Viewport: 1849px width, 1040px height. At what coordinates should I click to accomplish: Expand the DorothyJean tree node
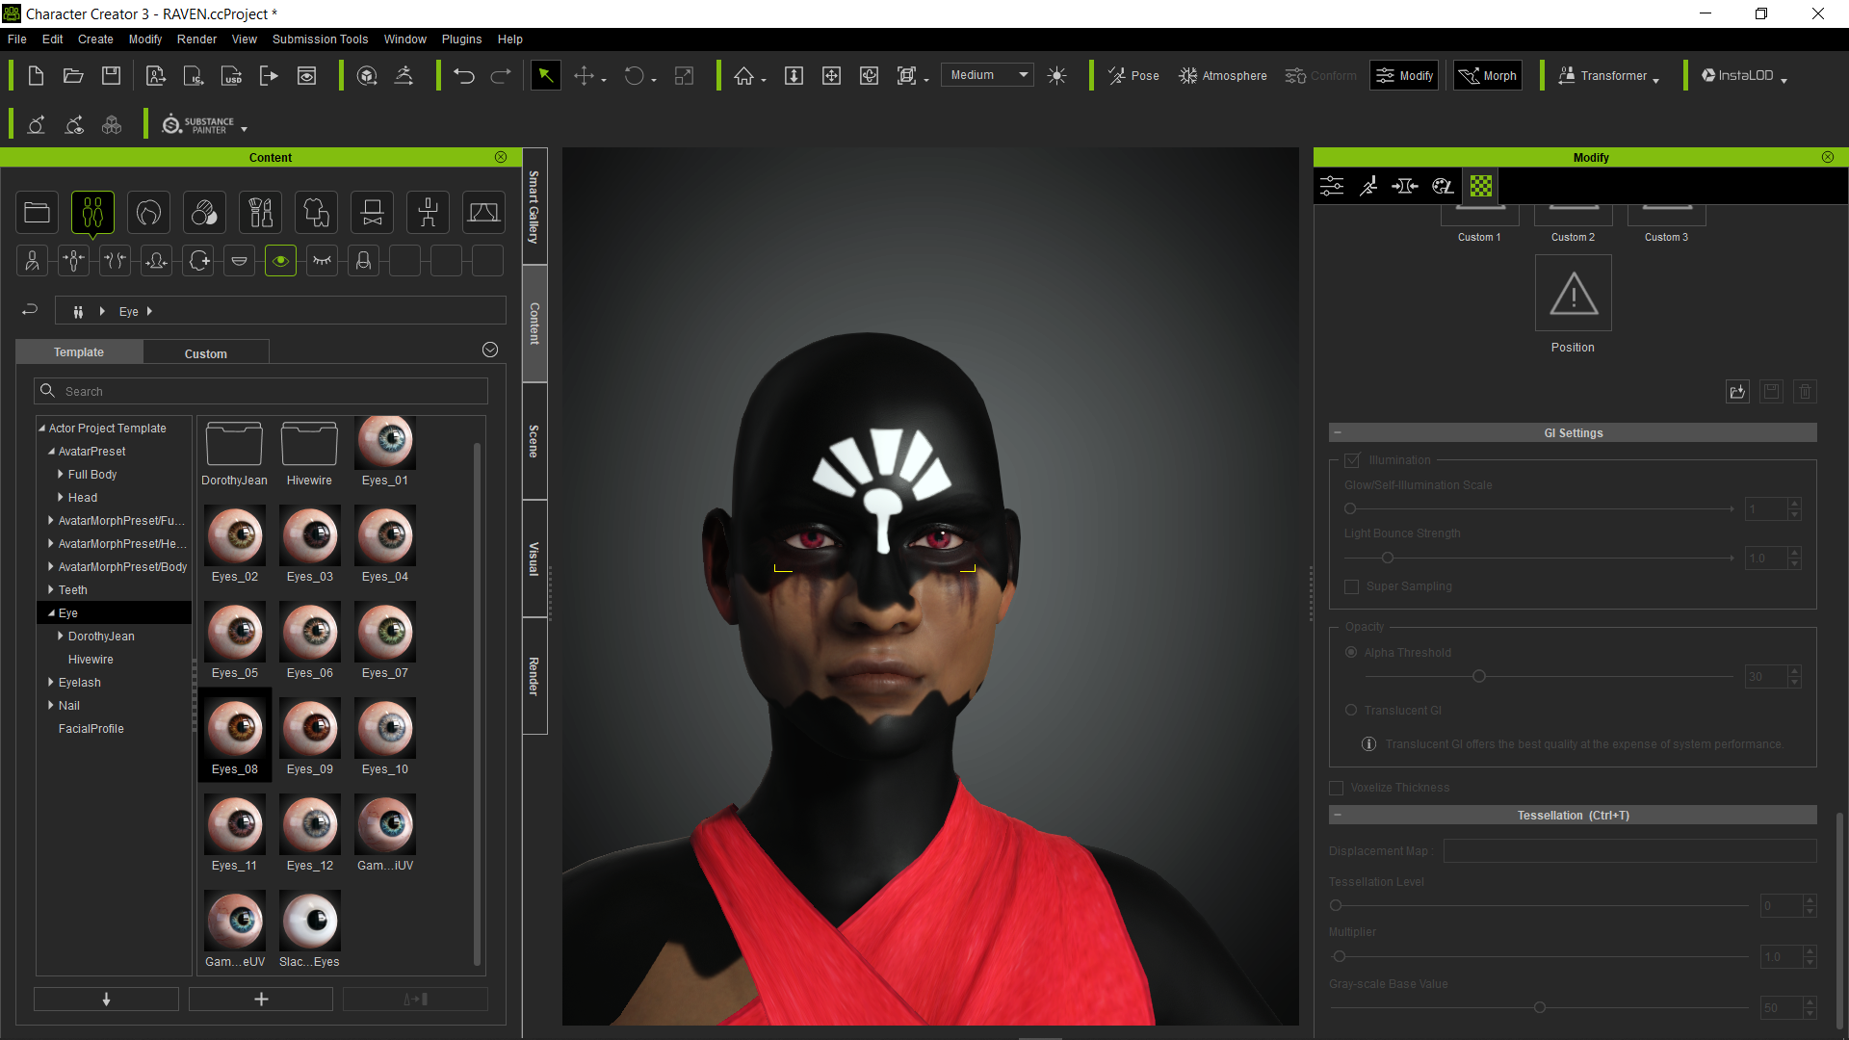pyautogui.click(x=61, y=637)
